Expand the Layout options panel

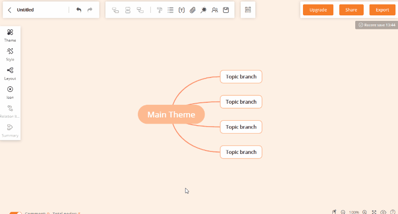[x=10, y=73]
